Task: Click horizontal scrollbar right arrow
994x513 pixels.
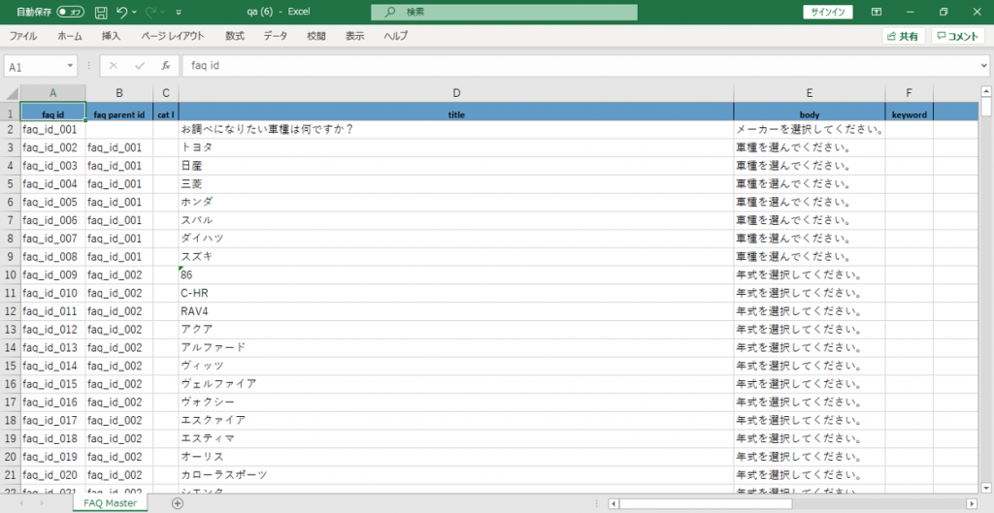Action: click(x=972, y=503)
